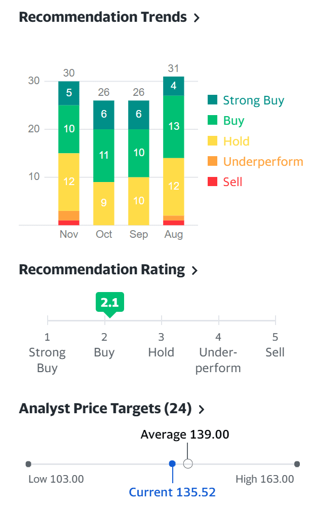Expand Analyst Price Targets chevron
The image size is (311, 506).
[x=202, y=409]
